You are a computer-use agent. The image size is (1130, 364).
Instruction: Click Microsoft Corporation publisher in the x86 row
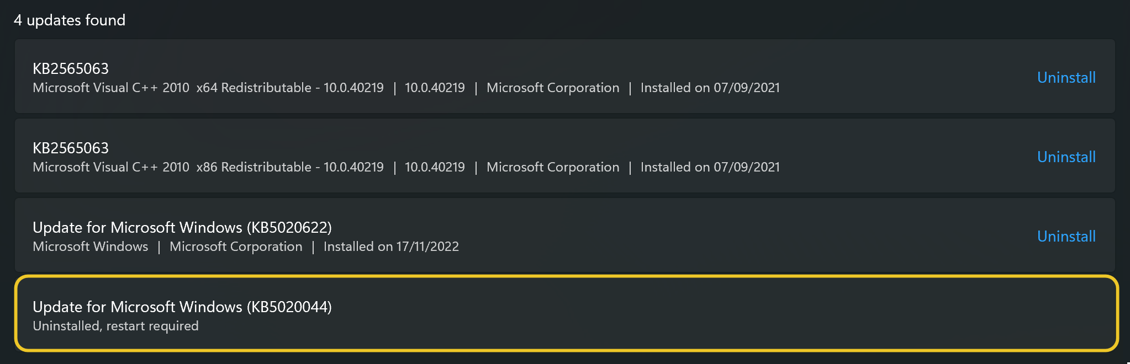click(x=553, y=167)
